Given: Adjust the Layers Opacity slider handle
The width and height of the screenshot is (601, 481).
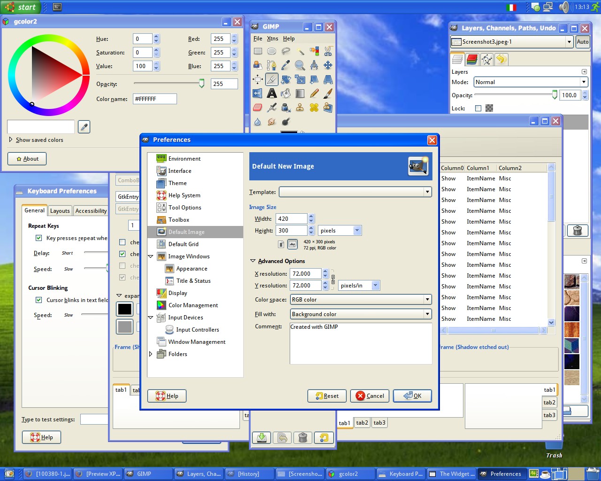Looking at the screenshot, I should (x=555, y=95).
